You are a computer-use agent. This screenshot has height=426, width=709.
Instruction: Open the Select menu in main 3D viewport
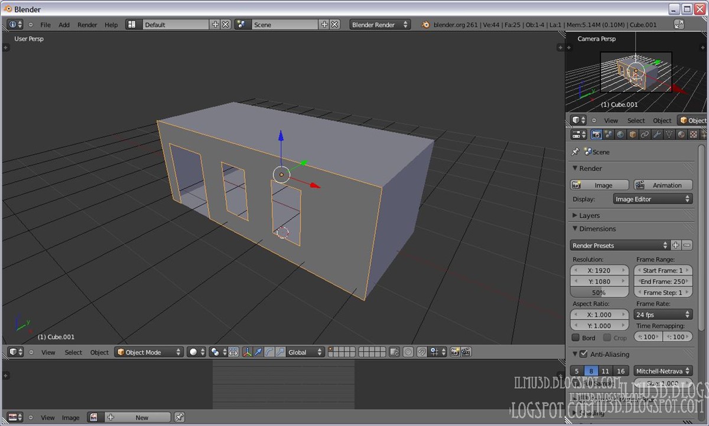[73, 352]
